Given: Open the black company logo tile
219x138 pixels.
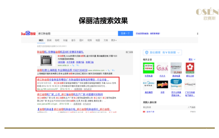Looking at the screenshot, I should tap(162, 84).
